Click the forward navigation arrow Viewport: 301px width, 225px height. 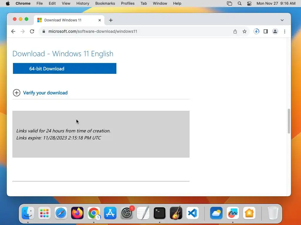tap(23, 31)
